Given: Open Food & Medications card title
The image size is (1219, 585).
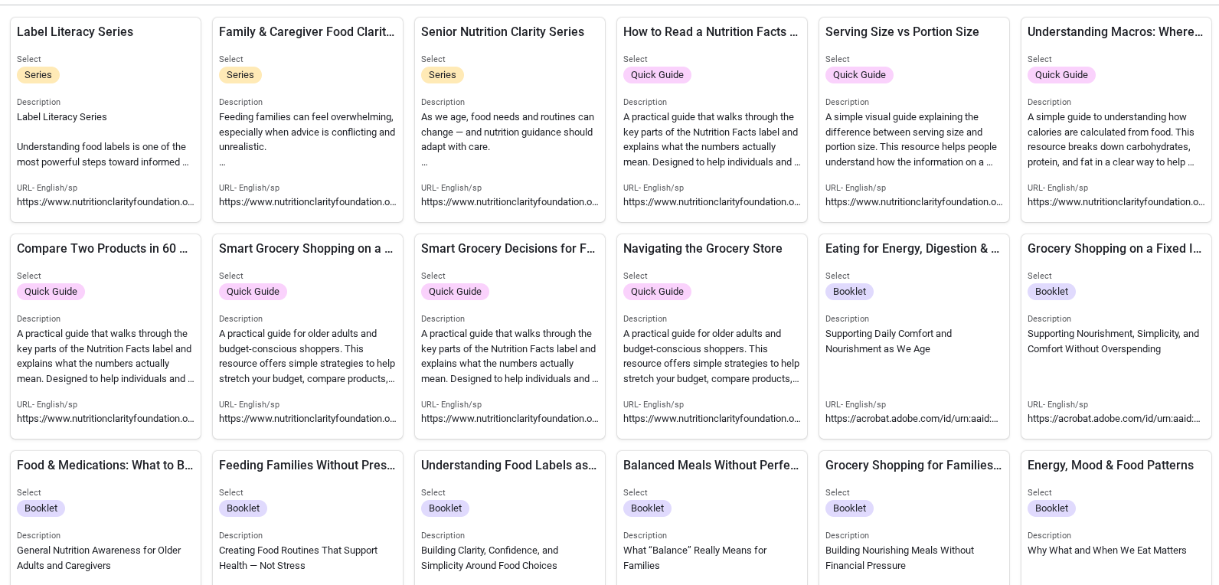Looking at the screenshot, I should pos(105,466).
